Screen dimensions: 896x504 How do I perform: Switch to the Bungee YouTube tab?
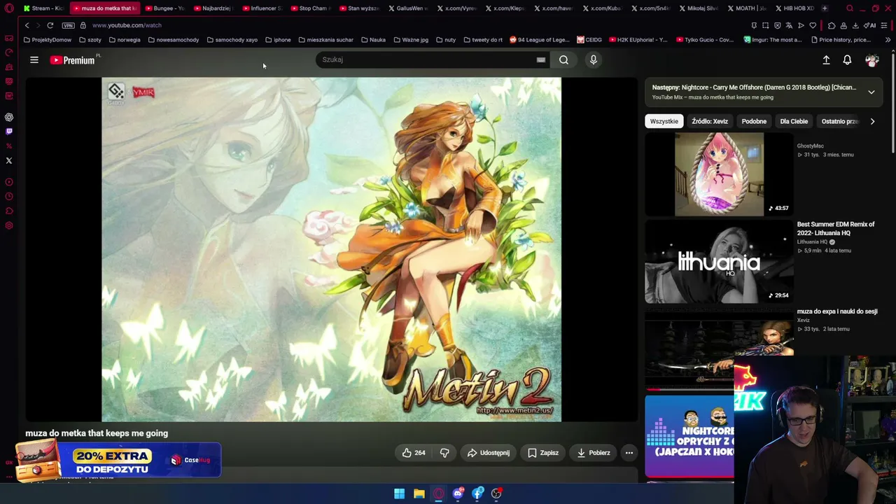pyautogui.click(x=165, y=8)
